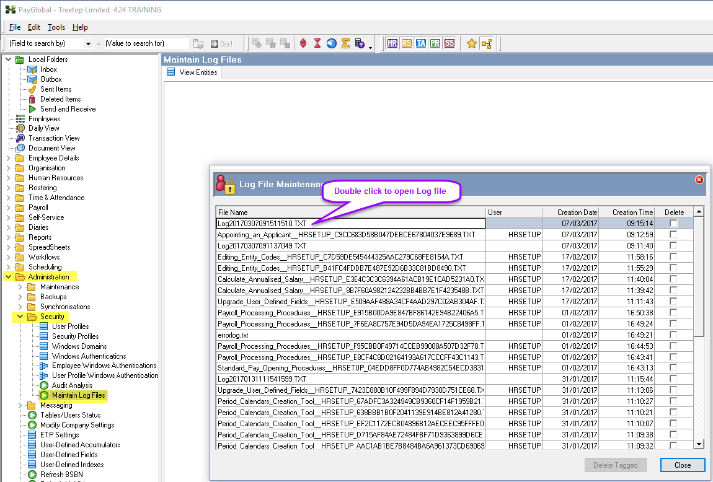Image resolution: width=713 pixels, height=482 pixels.
Task: Click the red up-down arrows sort icon
Action: 303,43
